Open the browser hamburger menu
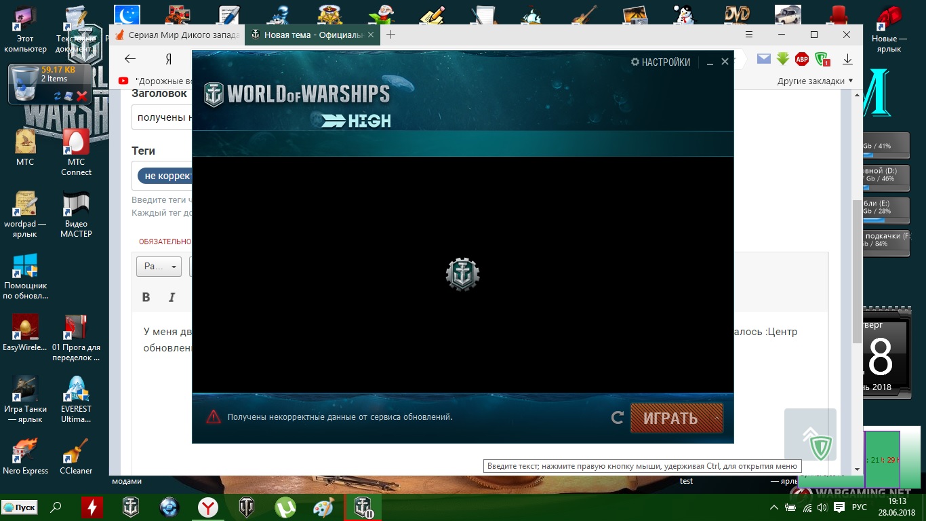The width and height of the screenshot is (926, 521). 748,35
